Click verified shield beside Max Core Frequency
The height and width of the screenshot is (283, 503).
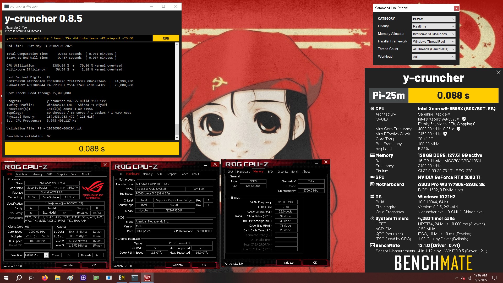pyautogui.click(x=458, y=129)
